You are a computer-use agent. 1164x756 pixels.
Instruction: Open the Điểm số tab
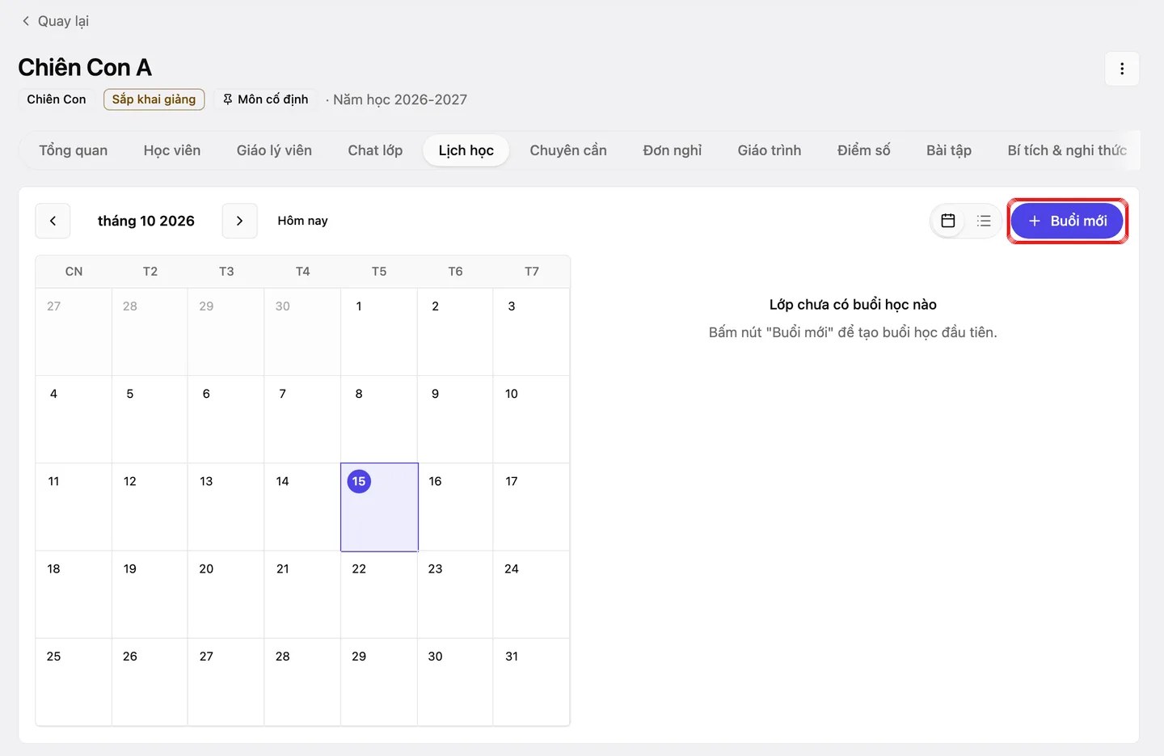coord(864,150)
